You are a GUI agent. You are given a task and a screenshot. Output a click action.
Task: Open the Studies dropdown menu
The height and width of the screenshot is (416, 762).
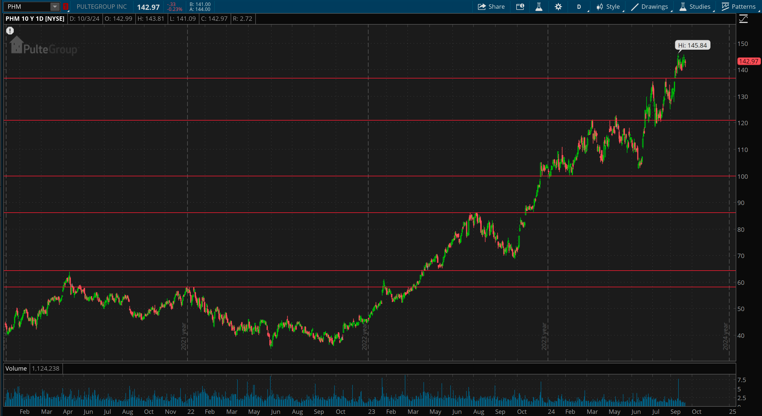point(695,7)
